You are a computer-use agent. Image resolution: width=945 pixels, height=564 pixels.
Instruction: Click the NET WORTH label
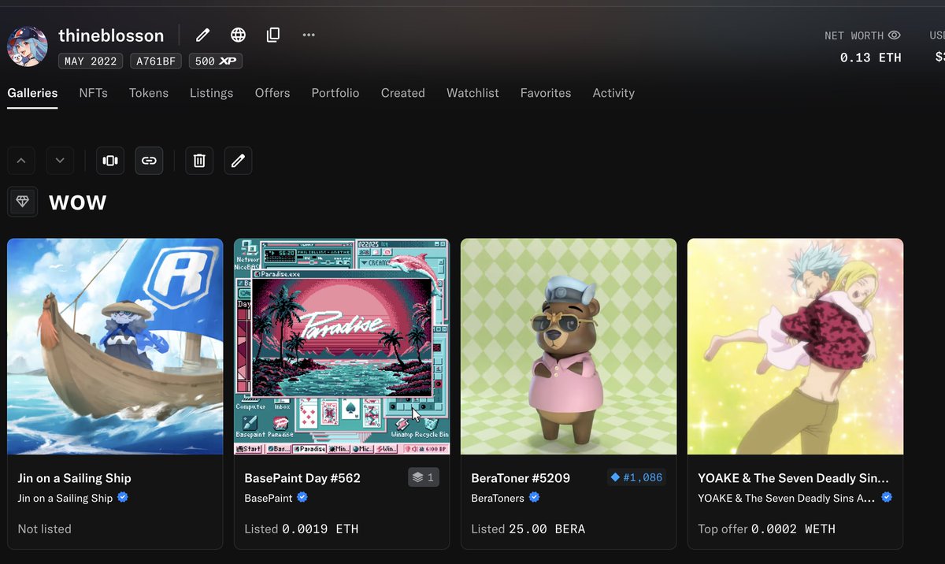point(854,35)
